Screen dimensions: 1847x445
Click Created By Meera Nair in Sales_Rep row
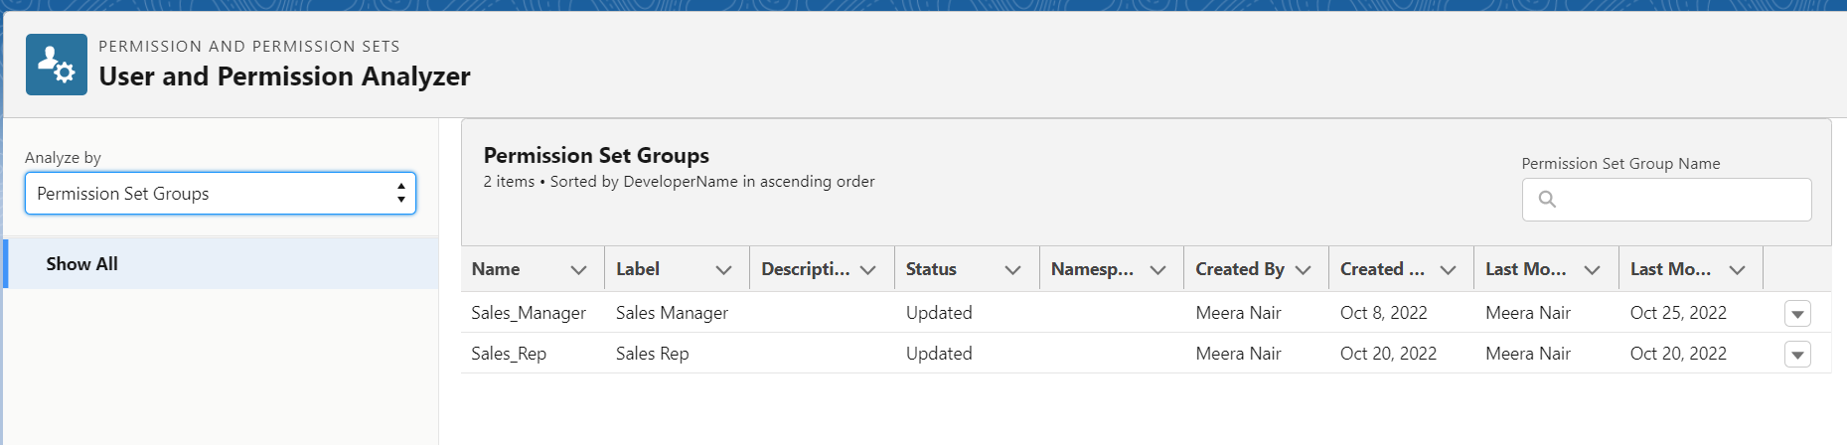1238,354
